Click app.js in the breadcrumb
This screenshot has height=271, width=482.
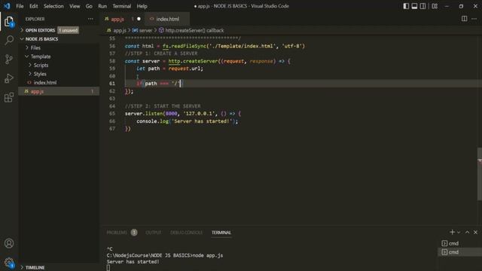coord(120,30)
